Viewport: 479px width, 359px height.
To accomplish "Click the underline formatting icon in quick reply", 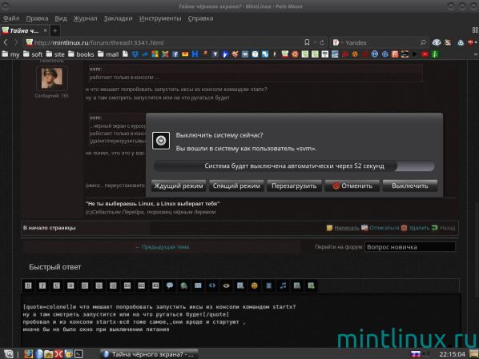I will [x=57, y=285].
